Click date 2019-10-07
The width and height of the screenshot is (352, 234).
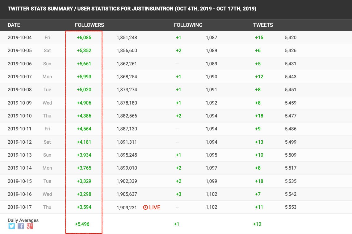click(x=20, y=77)
